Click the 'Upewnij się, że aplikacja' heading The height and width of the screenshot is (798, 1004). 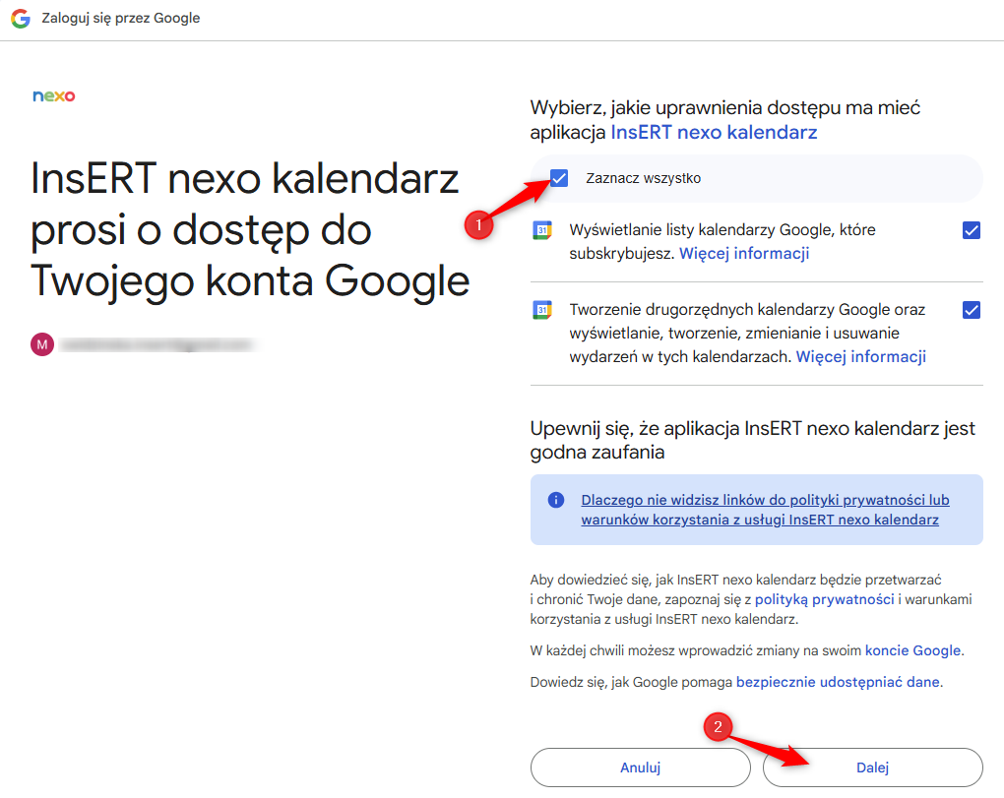coord(752,440)
